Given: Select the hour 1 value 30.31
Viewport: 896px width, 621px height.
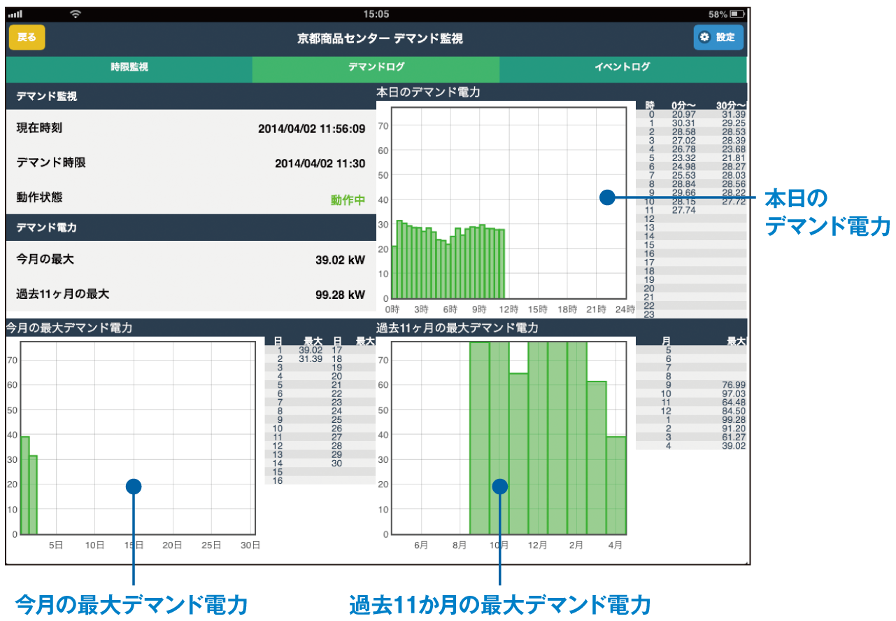Looking at the screenshot, I should 683,123.
